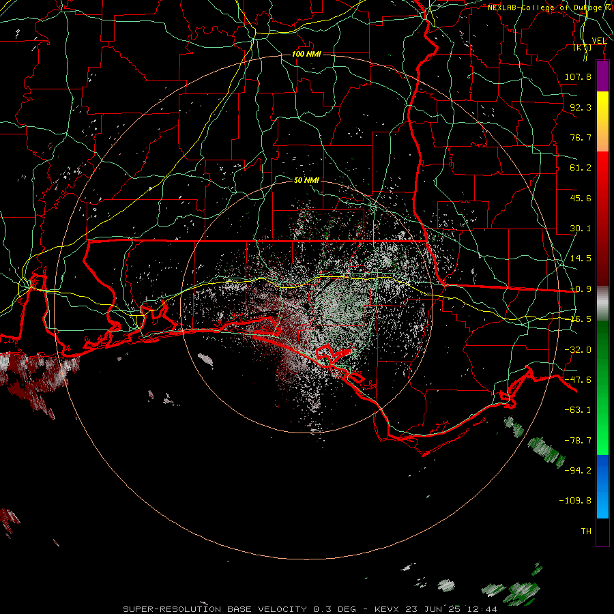
Task: Click the 76.7 legend value
Action: pos(581,137)
